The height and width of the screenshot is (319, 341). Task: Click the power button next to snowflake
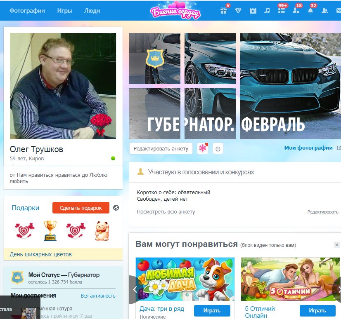pyautogui.click(x=218, y=148)
